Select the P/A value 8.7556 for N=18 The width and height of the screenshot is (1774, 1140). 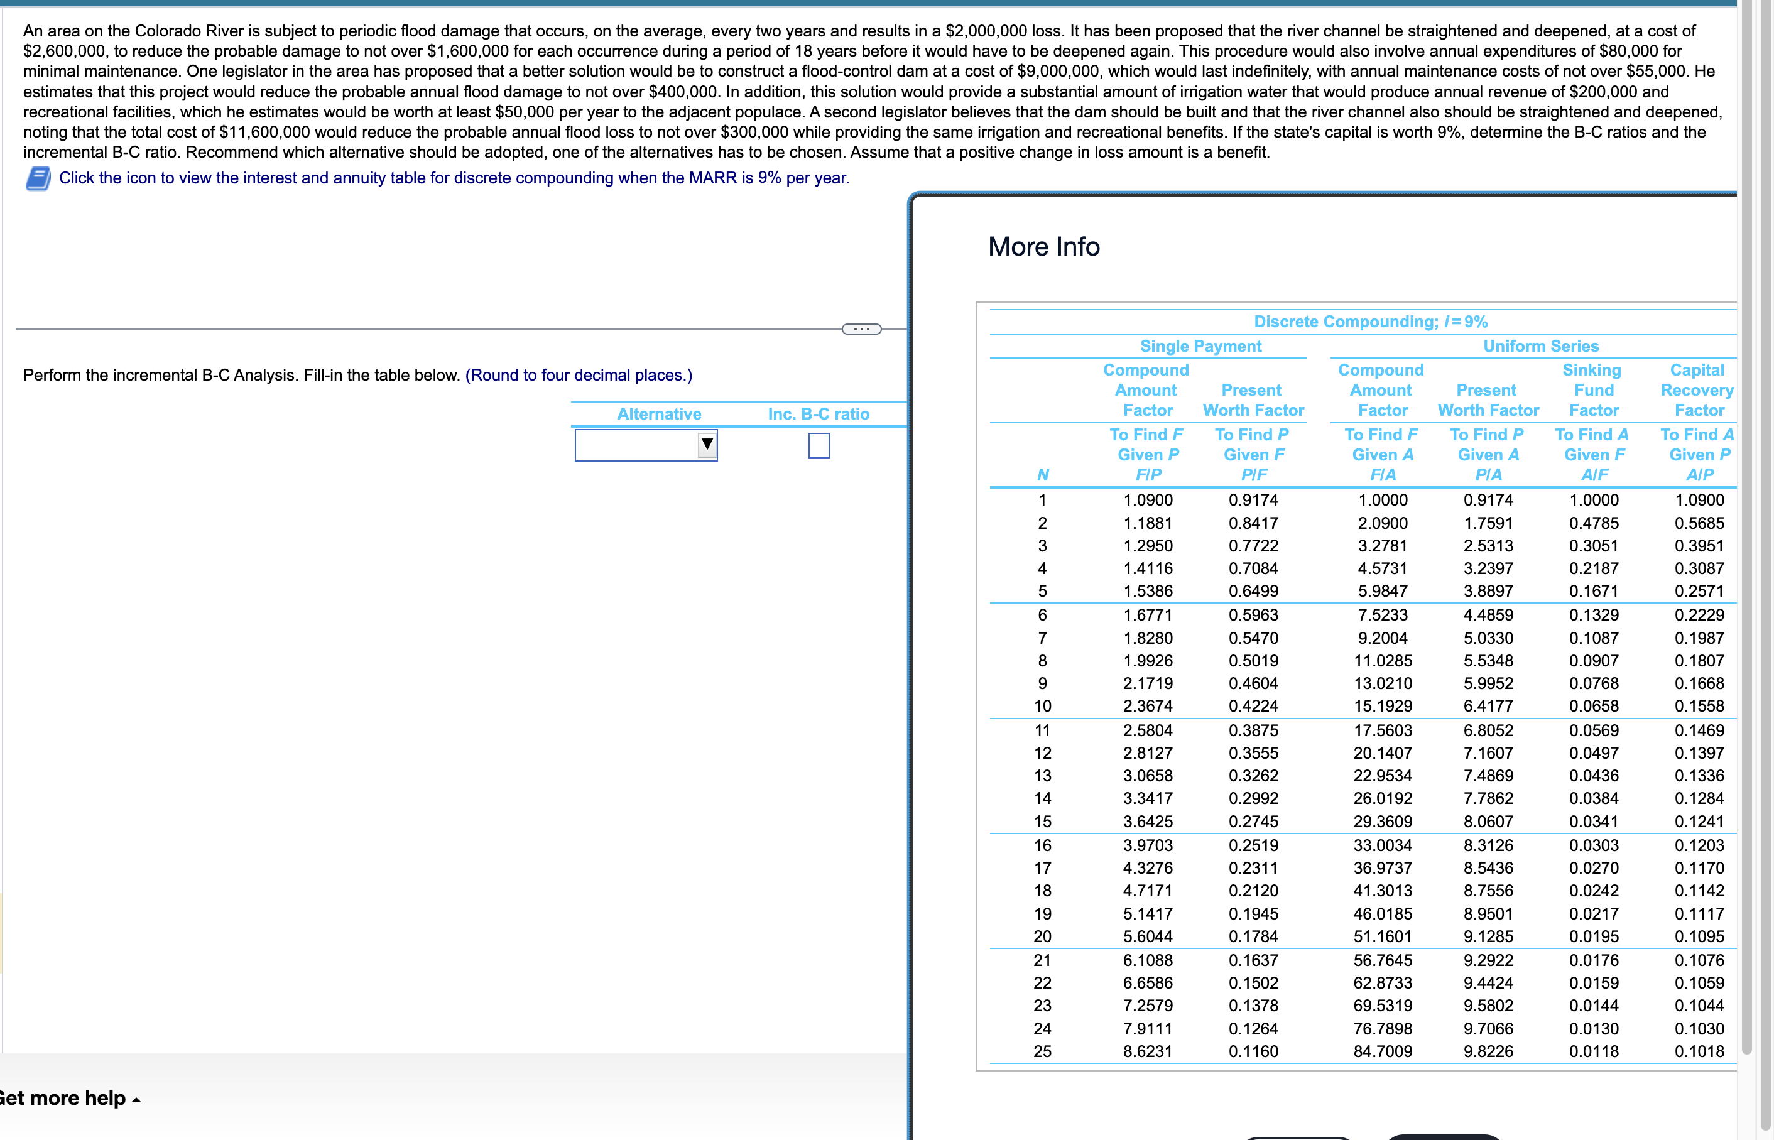pos(1488,891)
